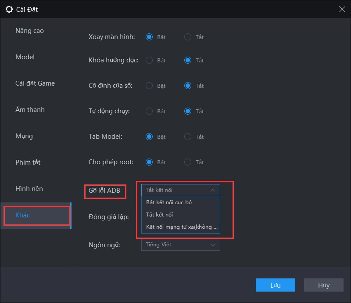Go to the Âm thanh settings
Image resolution: width=351 pixels, height=303 pixels.
(x=30, y=110)
